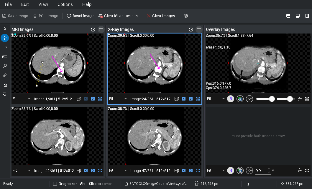Open Fit dropdown under Image:24/361
Viewport: 312px width, 189px height.
[118, 99]
